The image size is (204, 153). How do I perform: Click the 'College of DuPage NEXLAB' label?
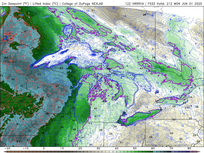coord(82,4)
